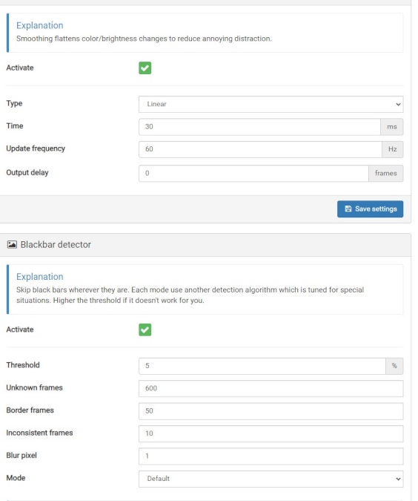Click the ms unit label beside Time

(x=392, y=127)
